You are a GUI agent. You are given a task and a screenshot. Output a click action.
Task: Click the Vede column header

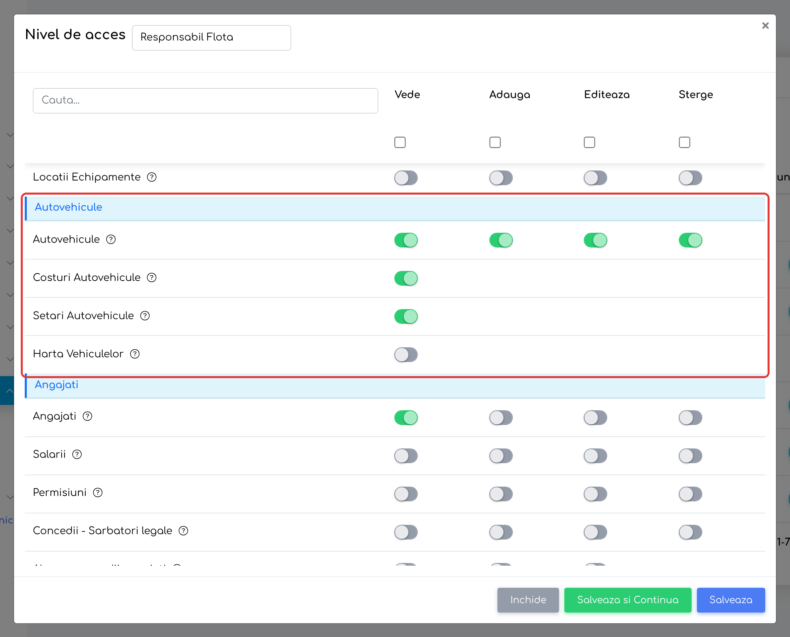(x=407, y=95)
